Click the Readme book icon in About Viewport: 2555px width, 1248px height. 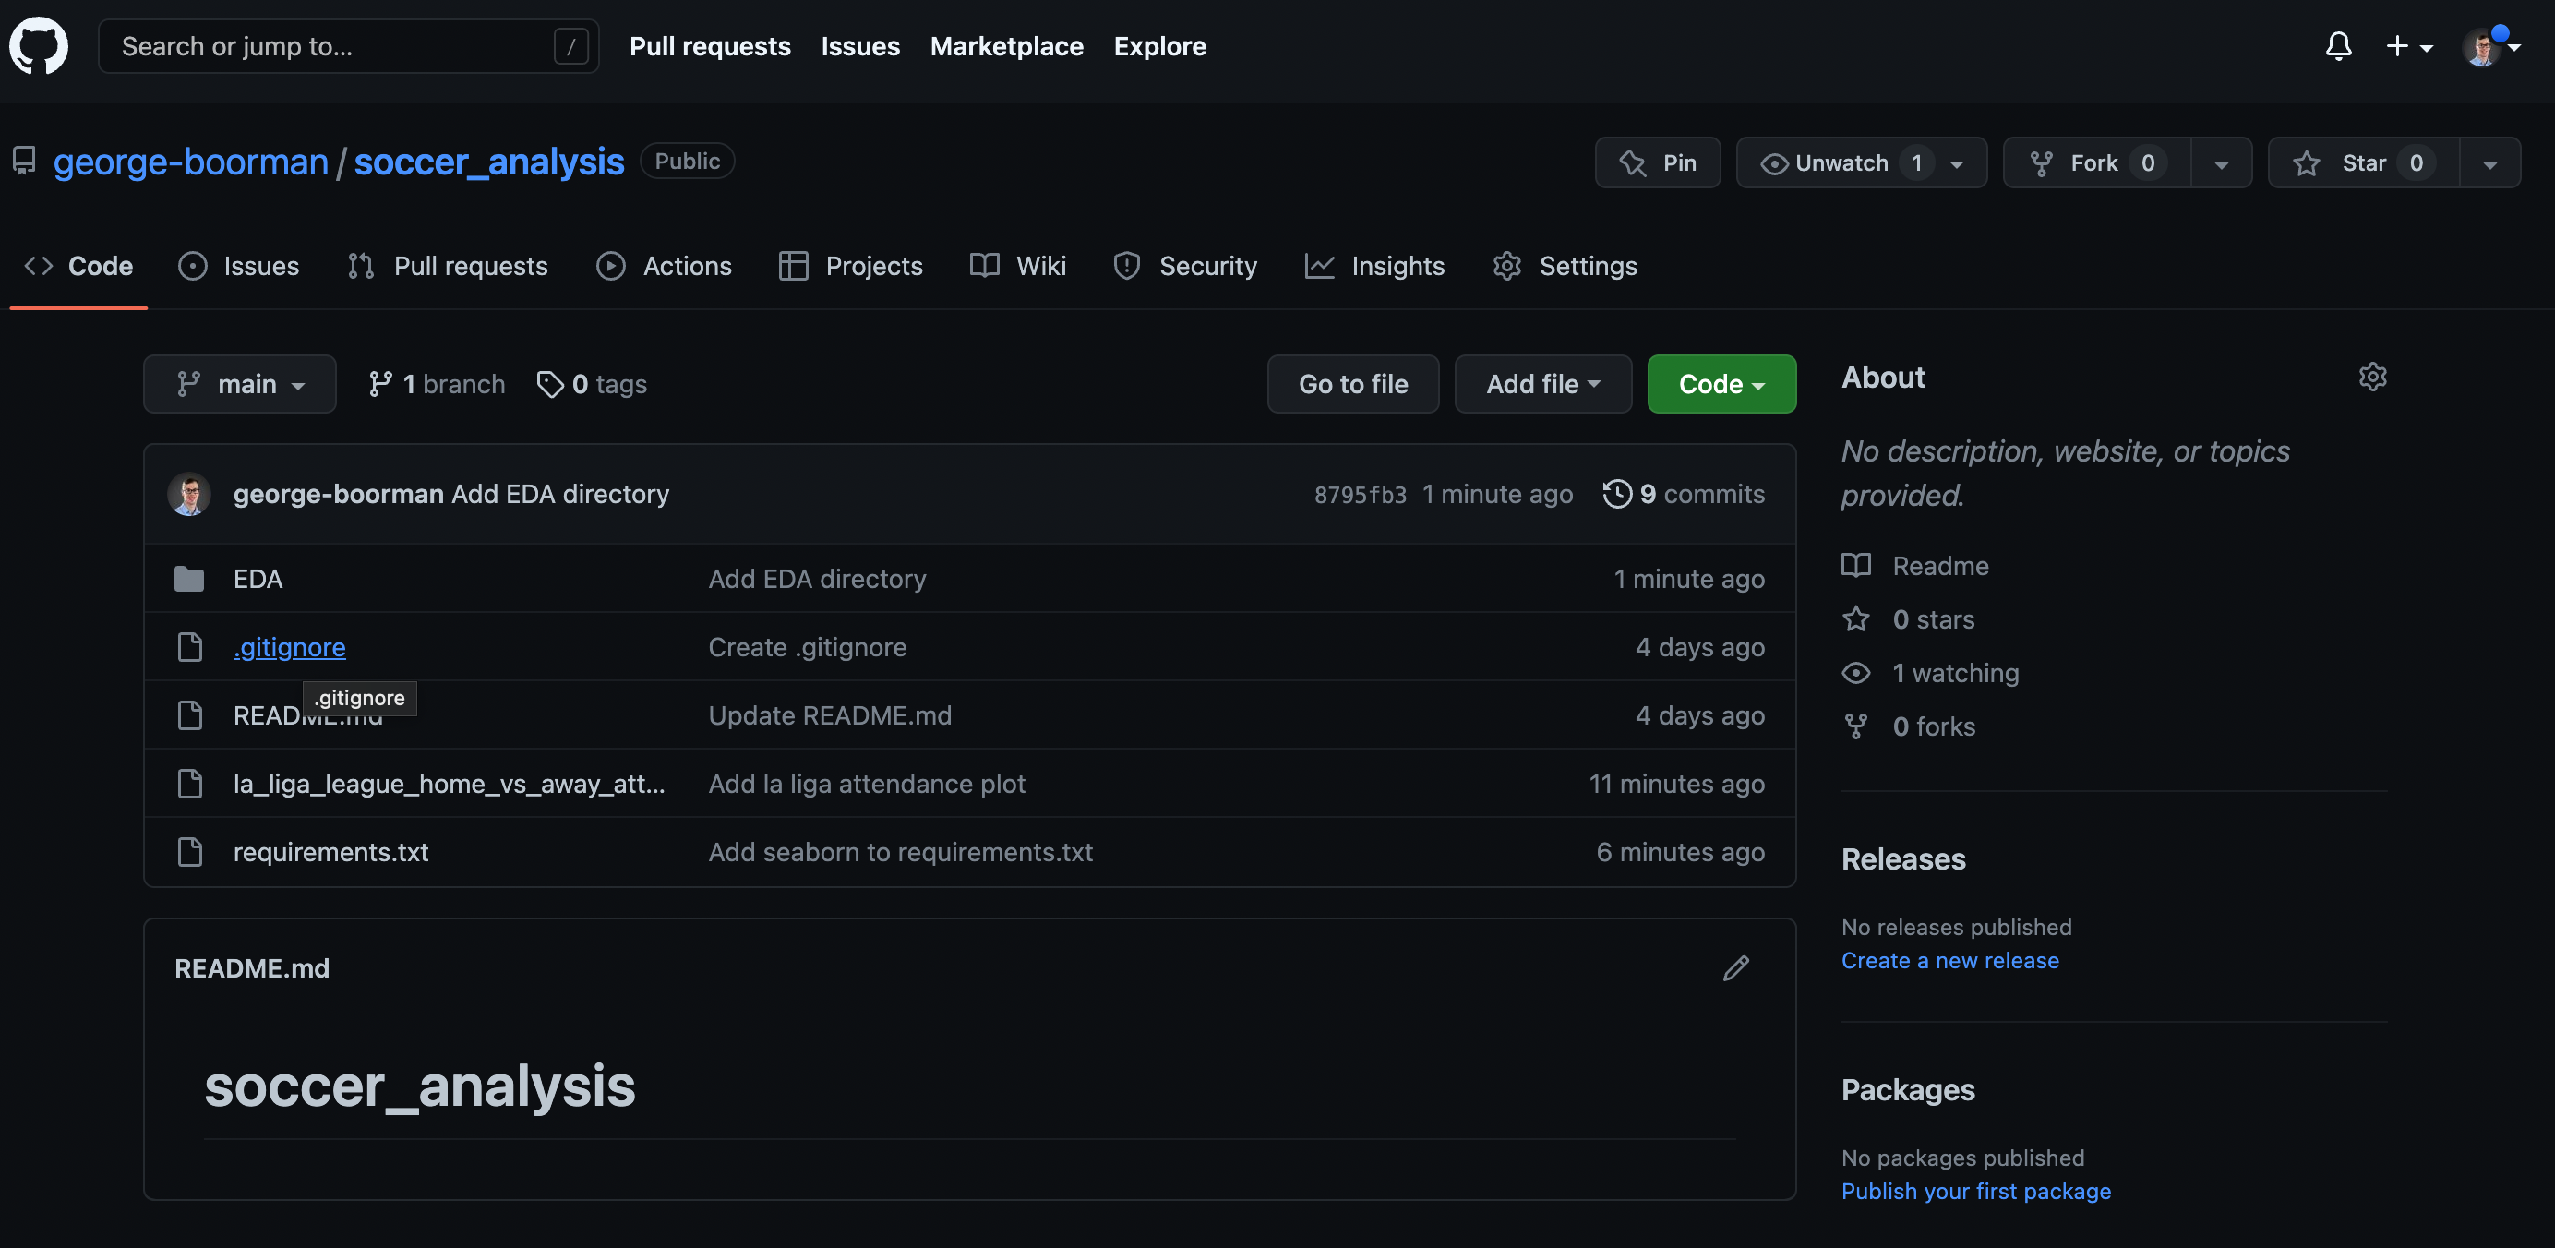point(1854,566)
